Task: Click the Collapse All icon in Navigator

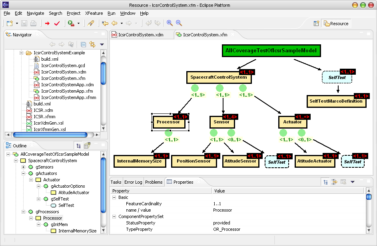Action: [84, 44]
